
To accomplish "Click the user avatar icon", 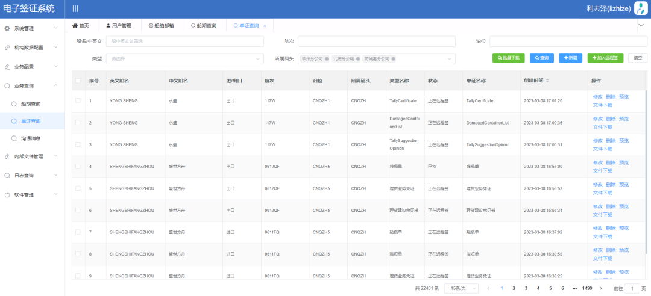I will click(642, 8).
